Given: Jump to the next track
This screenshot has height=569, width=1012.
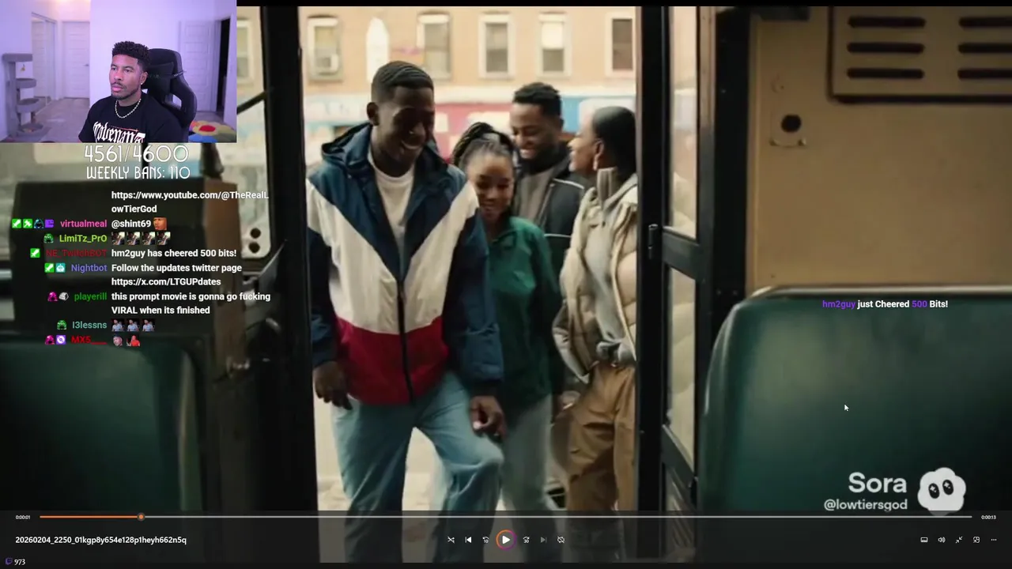Looking at the screenshot, I should tap(543, 540).
